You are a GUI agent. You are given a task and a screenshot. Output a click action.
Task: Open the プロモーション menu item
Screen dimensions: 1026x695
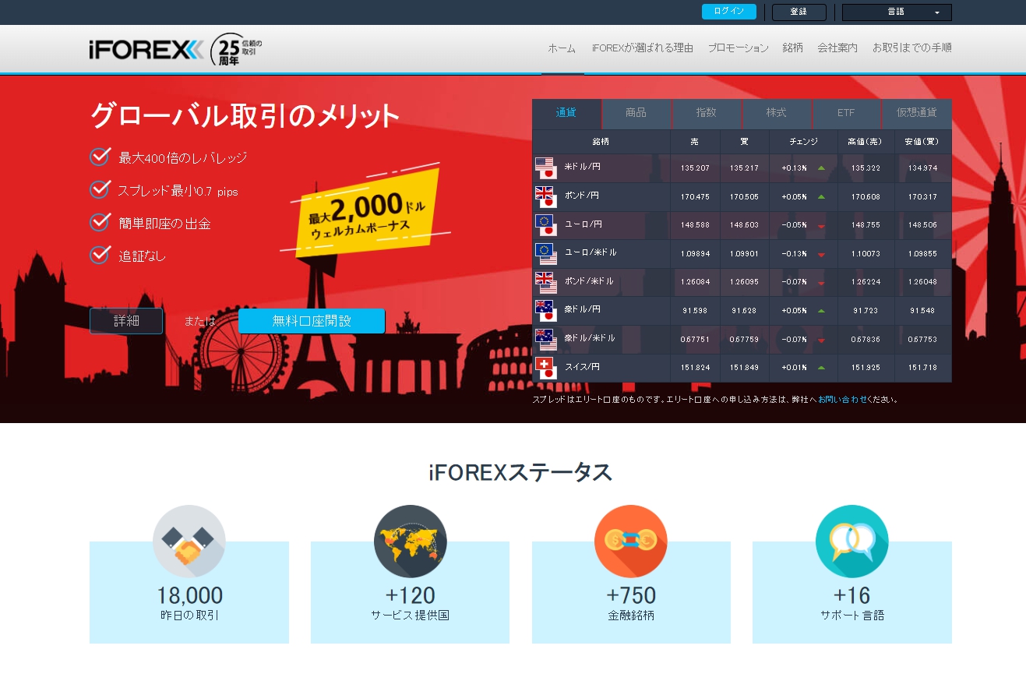pos(738,48)
